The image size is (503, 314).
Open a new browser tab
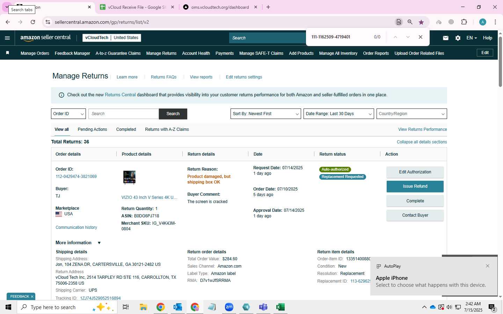click(x=268, y=7)
